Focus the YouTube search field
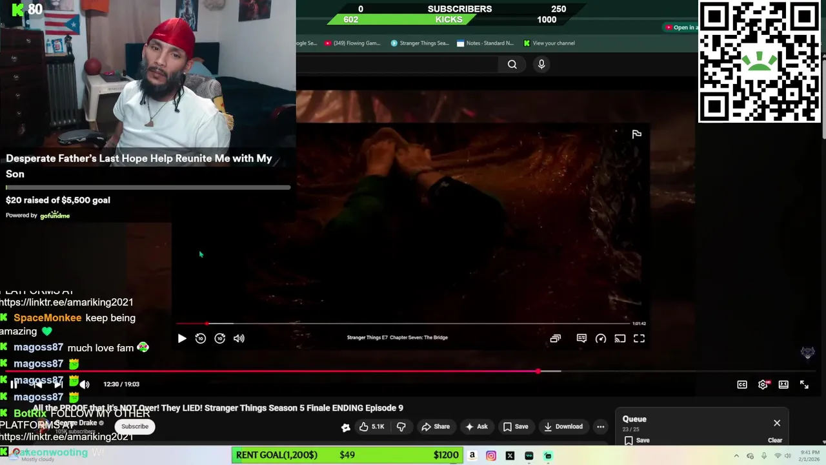The width and height of the screenshot is (826, 465). pos(398,64)
